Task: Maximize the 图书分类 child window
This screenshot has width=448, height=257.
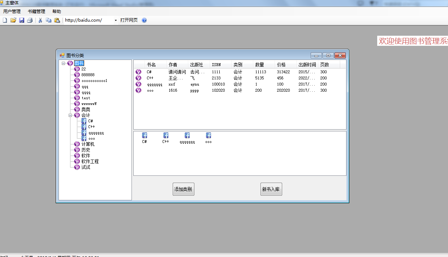Action: click(x=328, y=55)
